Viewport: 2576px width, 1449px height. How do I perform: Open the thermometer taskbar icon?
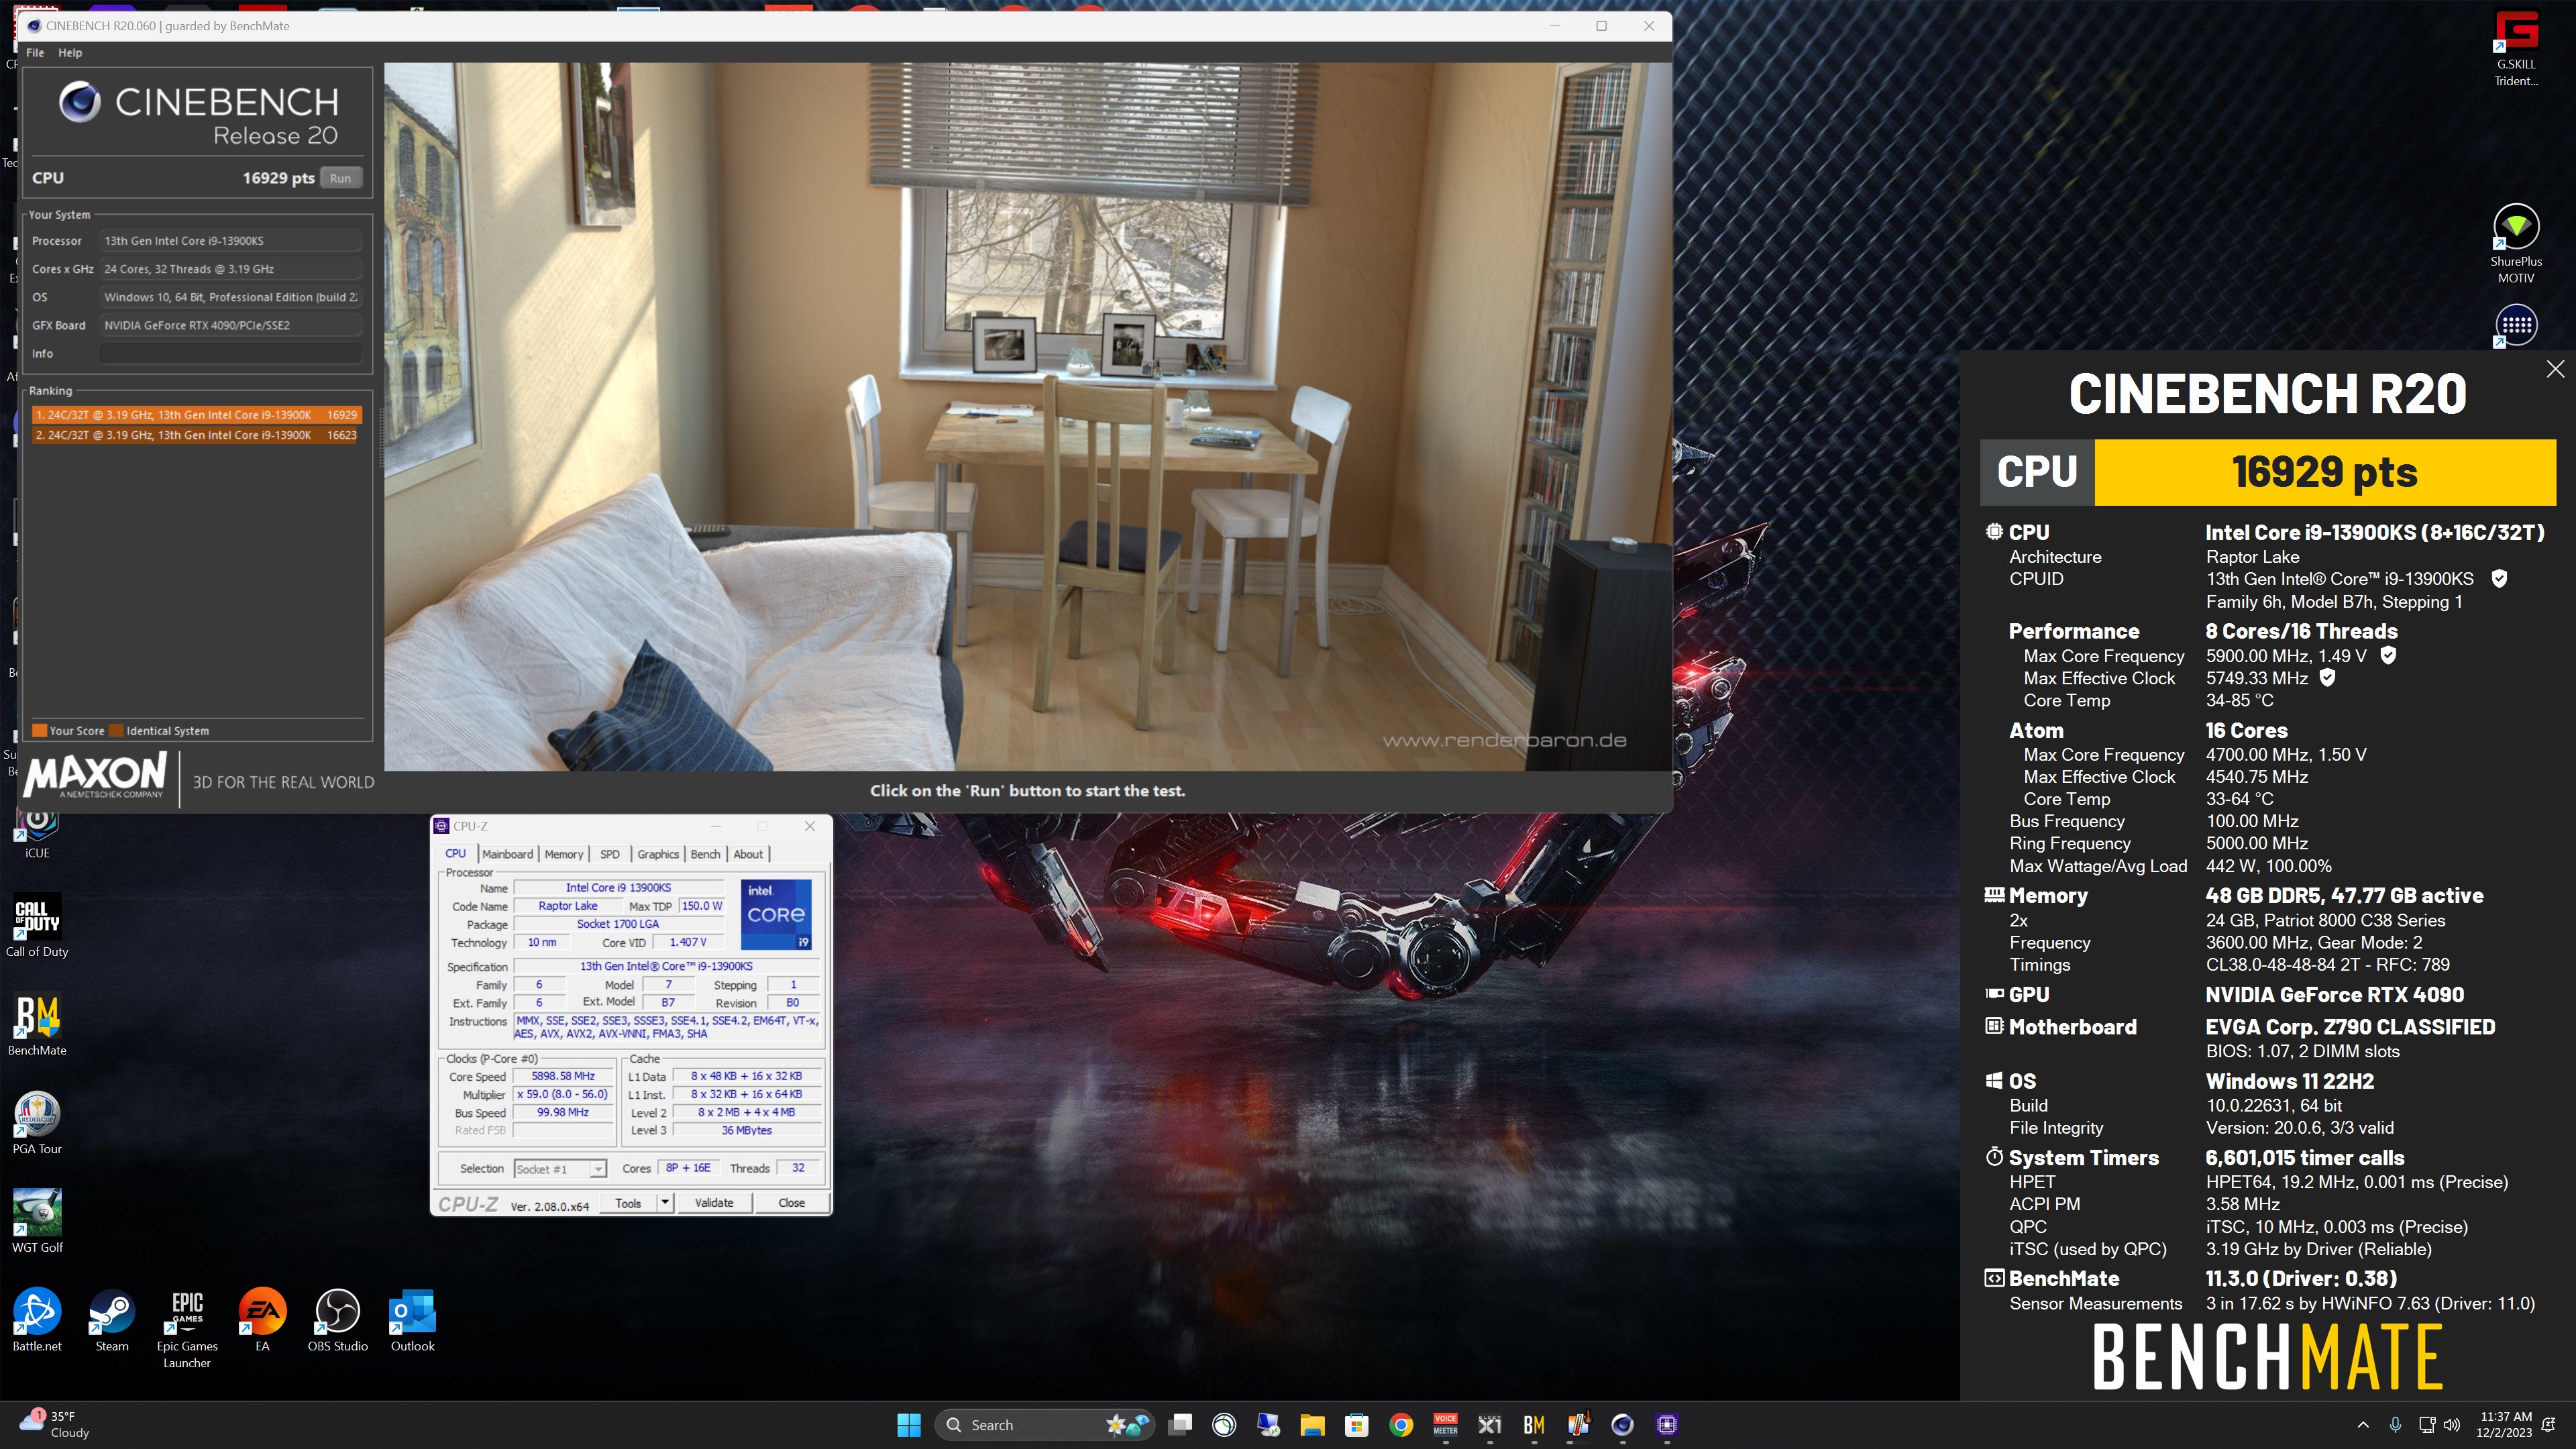[1578, 1425]
